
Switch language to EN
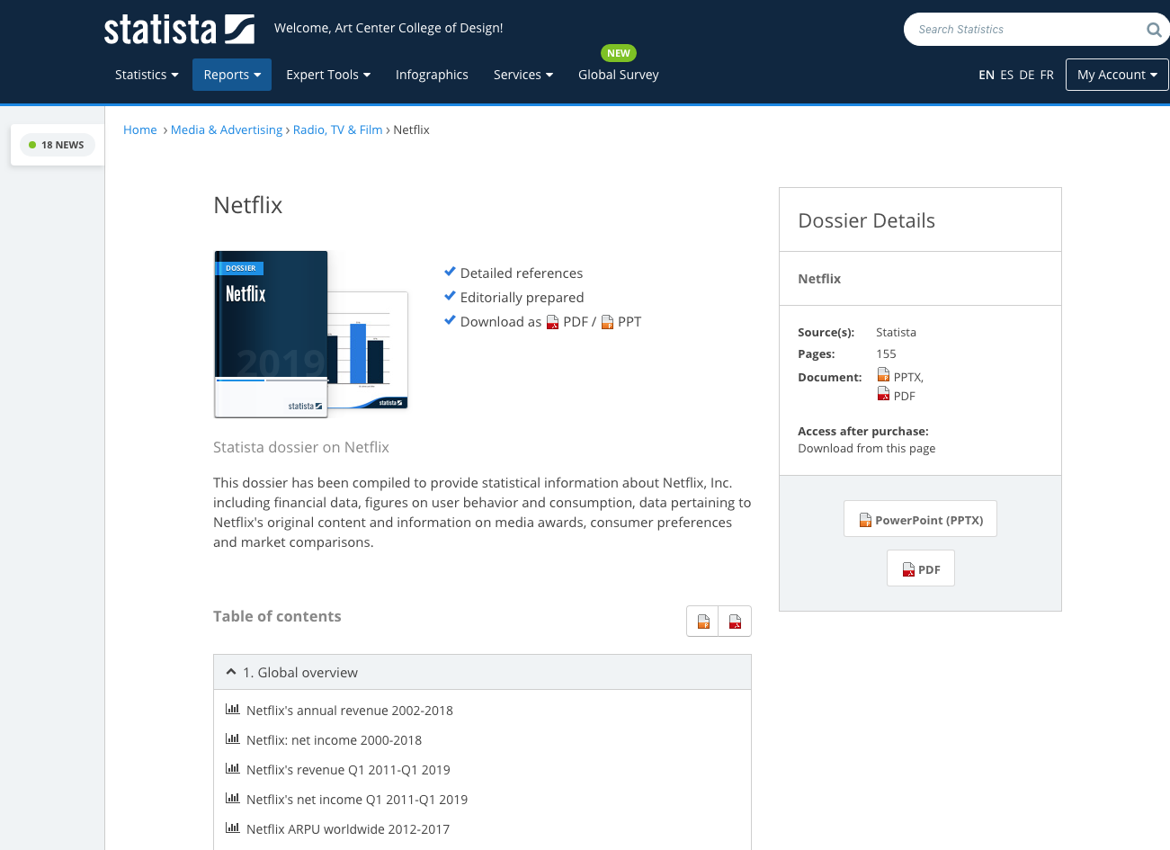(x=987, y=75)
